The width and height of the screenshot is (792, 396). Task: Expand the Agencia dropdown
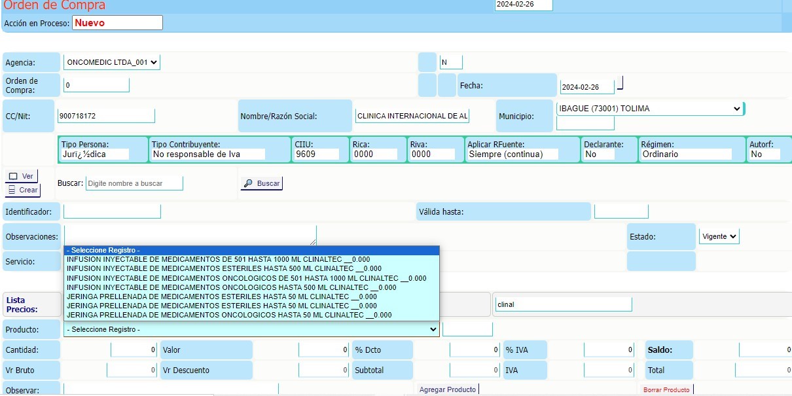[x=154, y=62]
